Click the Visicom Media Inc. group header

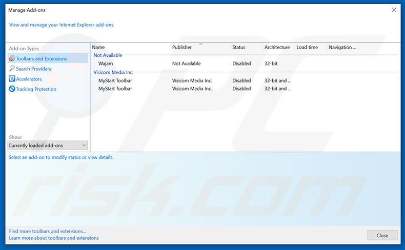pos(113,72)
